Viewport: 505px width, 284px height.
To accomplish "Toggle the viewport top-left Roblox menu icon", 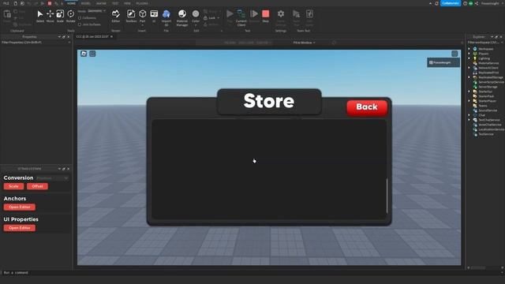I will click(x=84, y=54).
